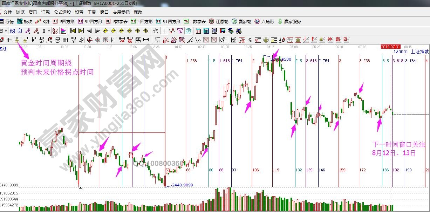Jump to first bar with skip-to-start icon
The height and width of the screenshot is (212, 430).
pos(73,31)
